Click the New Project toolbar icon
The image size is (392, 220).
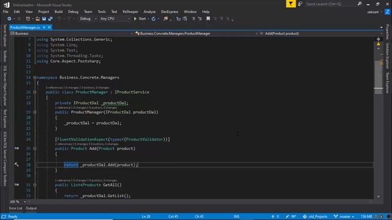tap(28, 19)
